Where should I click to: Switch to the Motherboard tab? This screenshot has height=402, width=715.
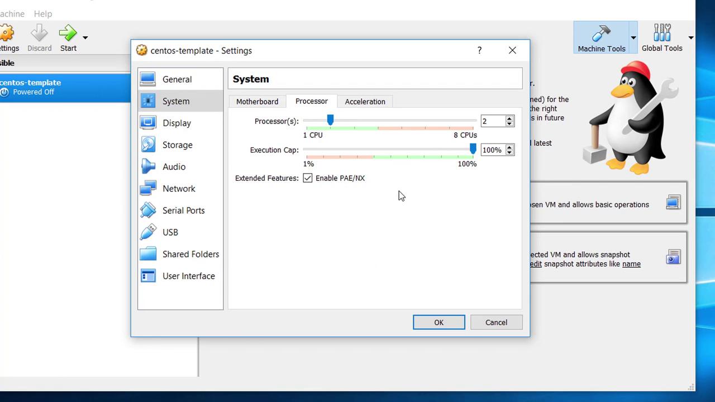[257, 102]
